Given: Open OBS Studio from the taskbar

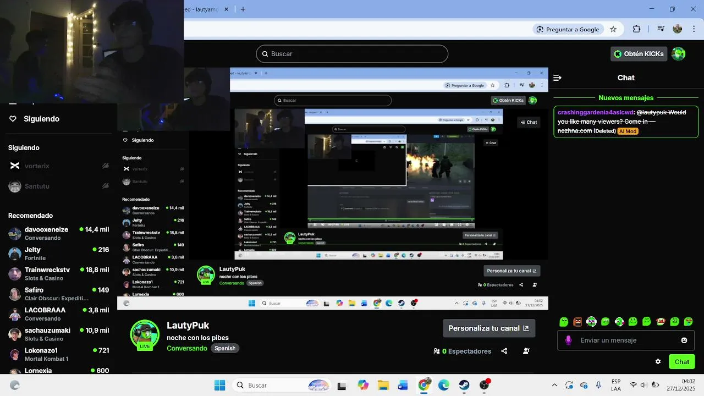Looking at the screenshot, I should (x=484, y=386).
